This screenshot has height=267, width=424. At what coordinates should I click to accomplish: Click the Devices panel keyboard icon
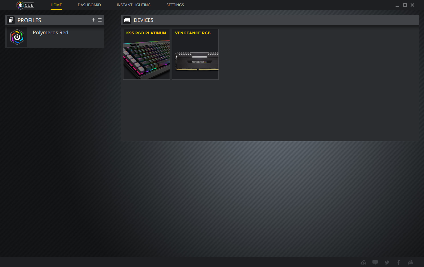127,20
